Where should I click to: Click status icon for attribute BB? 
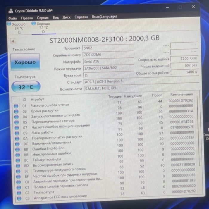(x=18, y=155)
